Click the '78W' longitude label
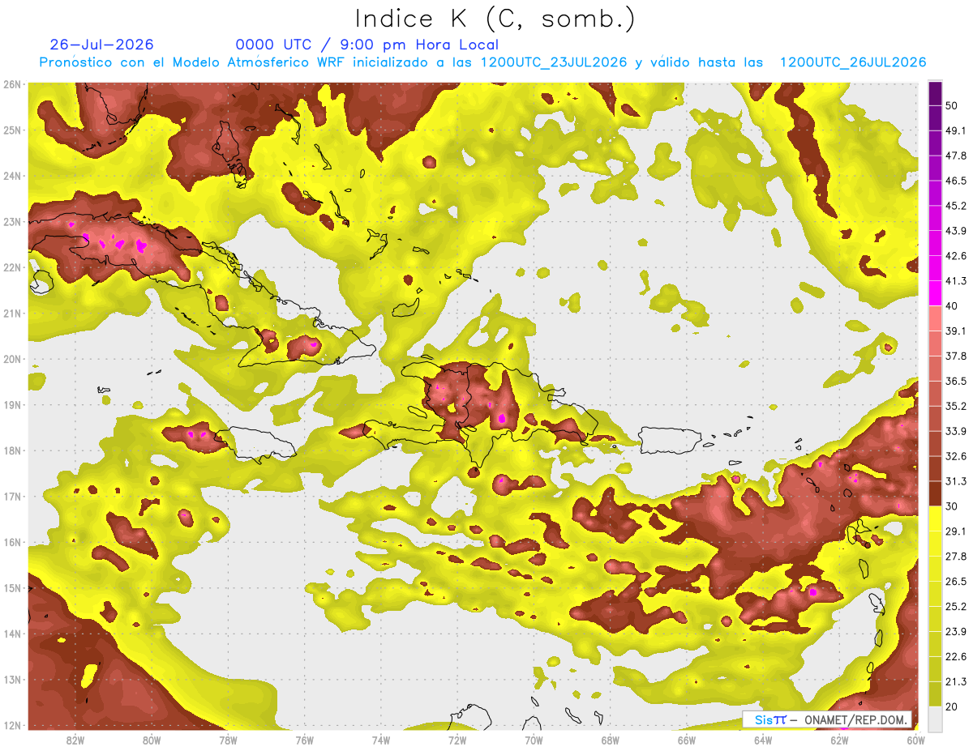This screenshot has height=751, width=973. pyautogui.click(x=228, y=740)
